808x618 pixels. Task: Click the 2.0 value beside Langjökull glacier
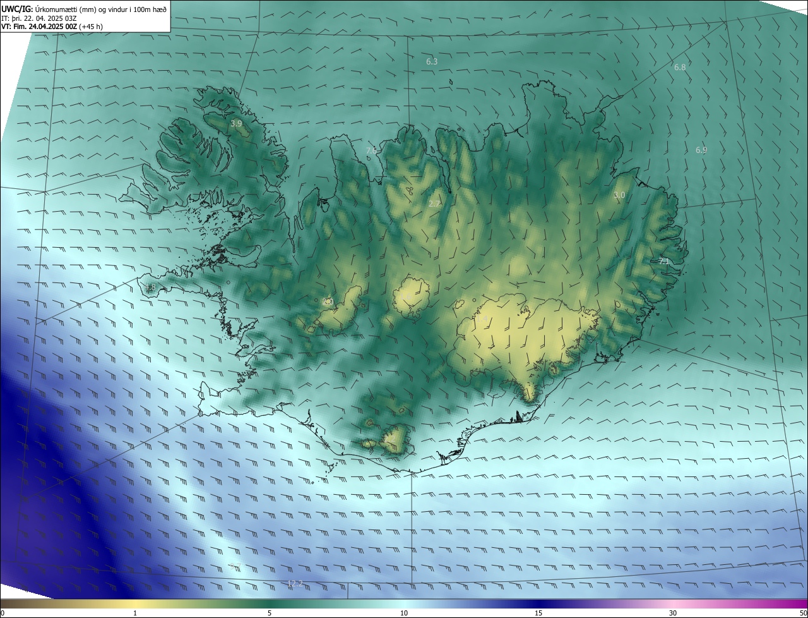click(328, 302)
